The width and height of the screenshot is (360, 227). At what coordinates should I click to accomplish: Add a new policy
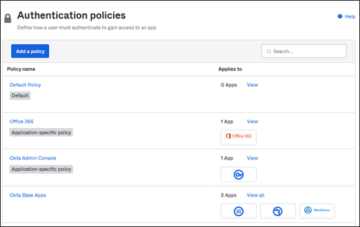(x=30, y=51)
